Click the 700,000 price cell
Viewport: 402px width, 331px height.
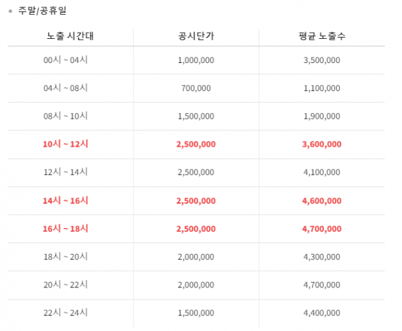(x=196, y=88)
